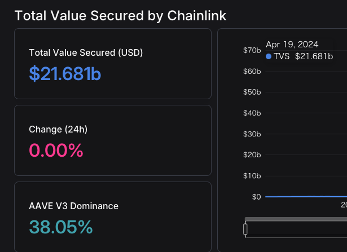Click the 38.05% AAVE V3 Dominance value
Viewport: 347px width, 252px height.
coord(61,227)
